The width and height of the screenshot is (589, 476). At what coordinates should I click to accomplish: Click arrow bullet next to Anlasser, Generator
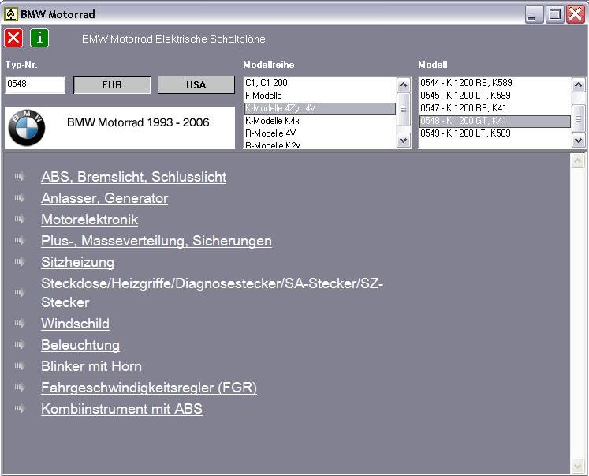(20, 198)
